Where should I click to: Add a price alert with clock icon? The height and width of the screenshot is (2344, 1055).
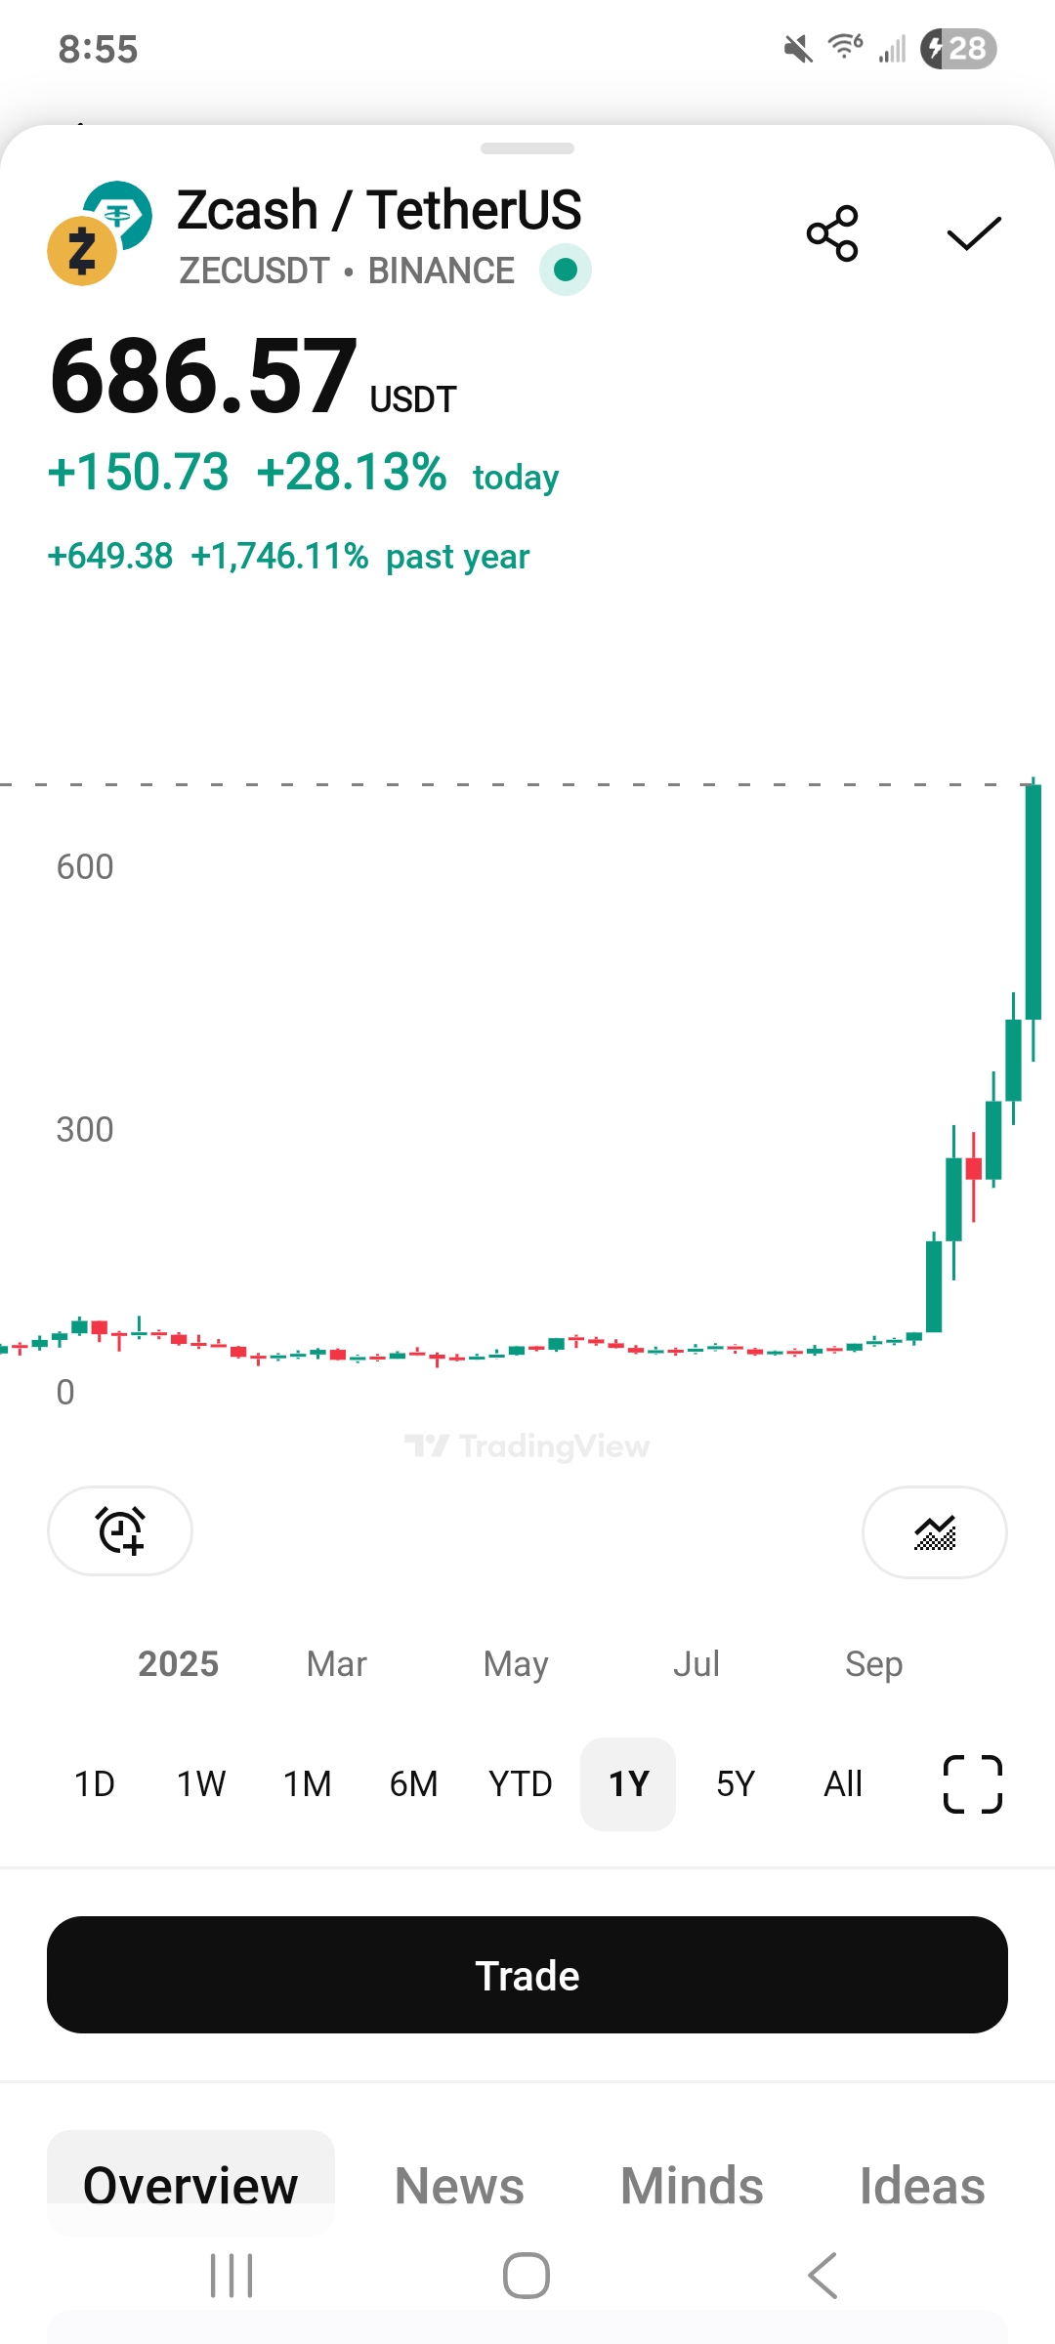pos(120,1530)
